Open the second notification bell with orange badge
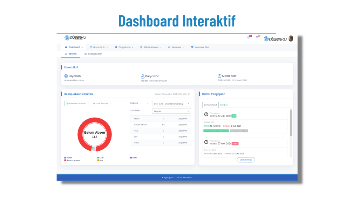The image size is (359, 201). pos(257,37)
